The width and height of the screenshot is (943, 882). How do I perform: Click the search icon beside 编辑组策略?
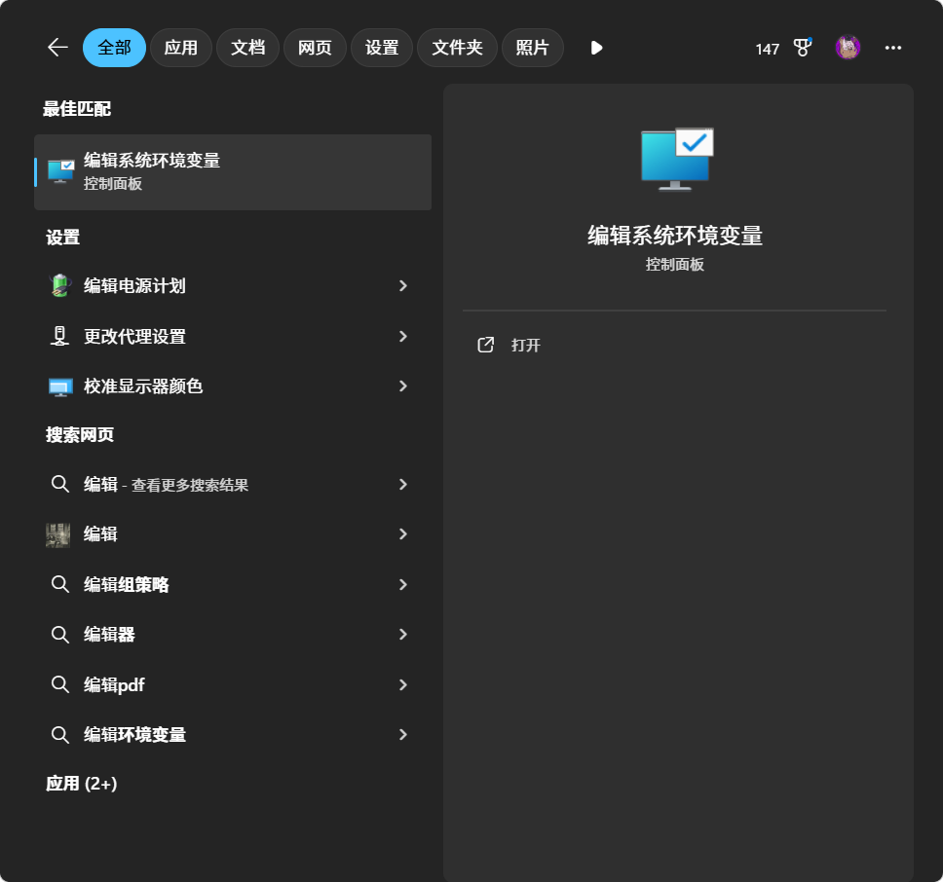coord(59,584)
